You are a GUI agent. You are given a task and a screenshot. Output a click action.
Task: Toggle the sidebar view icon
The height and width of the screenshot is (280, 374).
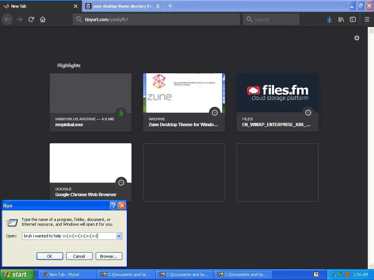pos(353,19)
